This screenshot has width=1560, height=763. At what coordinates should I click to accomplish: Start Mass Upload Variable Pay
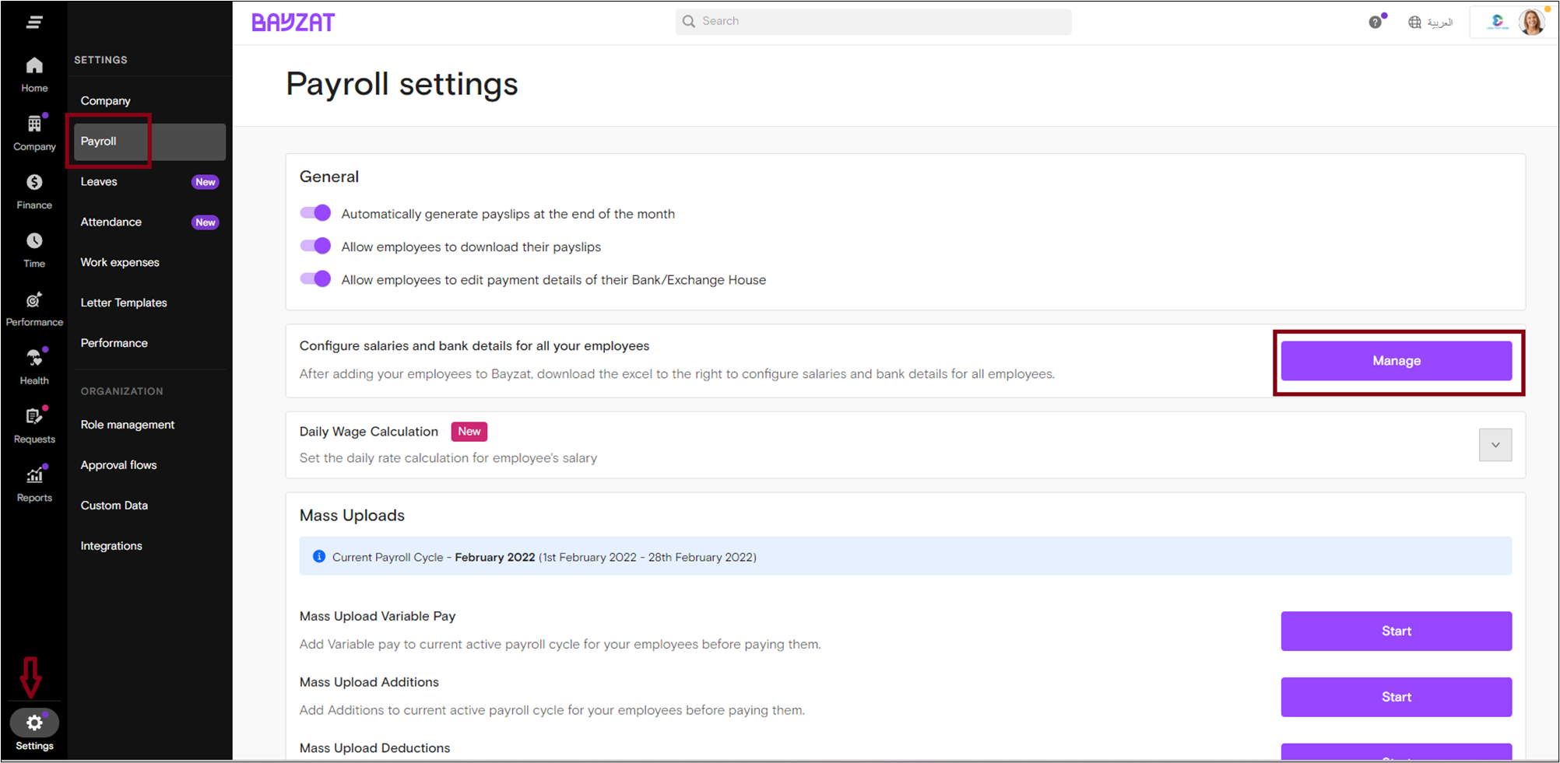pos(1396,631)
